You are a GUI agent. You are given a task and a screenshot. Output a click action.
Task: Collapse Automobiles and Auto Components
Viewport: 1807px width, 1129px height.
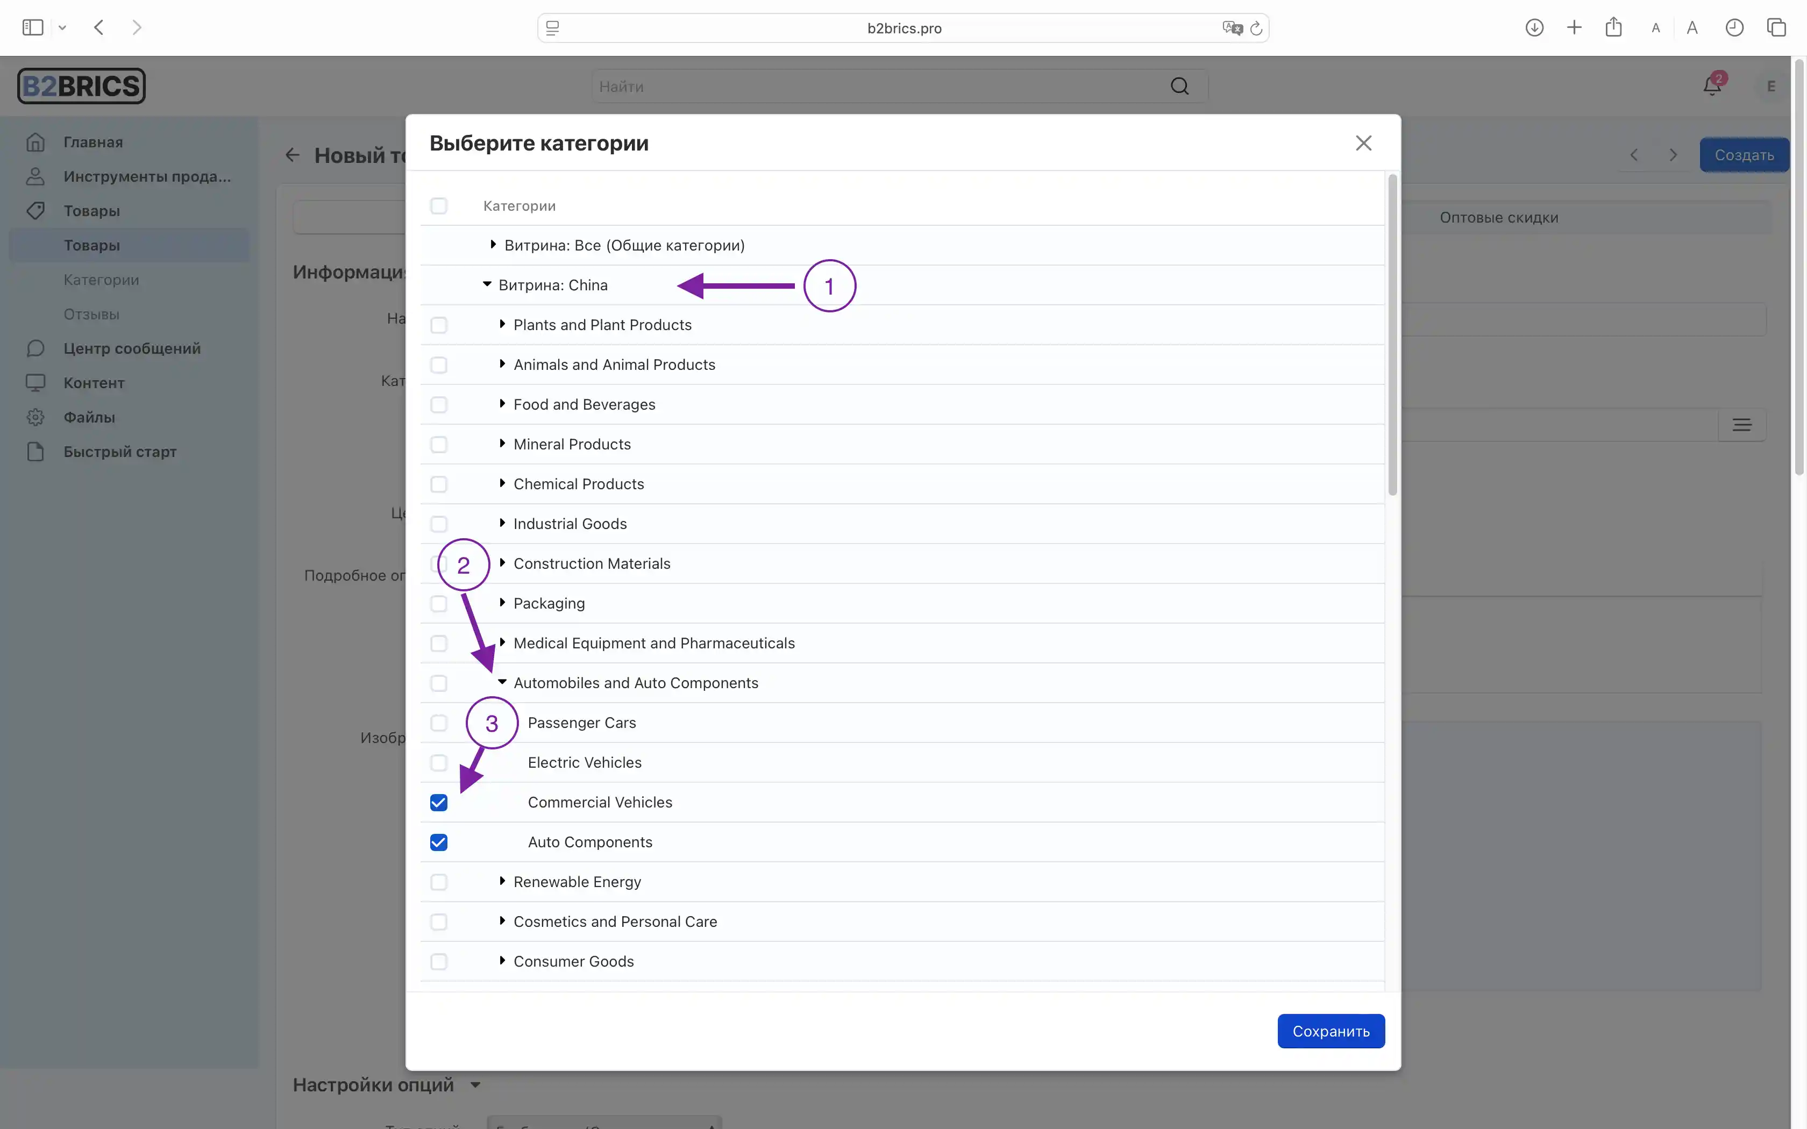point(502,682)
